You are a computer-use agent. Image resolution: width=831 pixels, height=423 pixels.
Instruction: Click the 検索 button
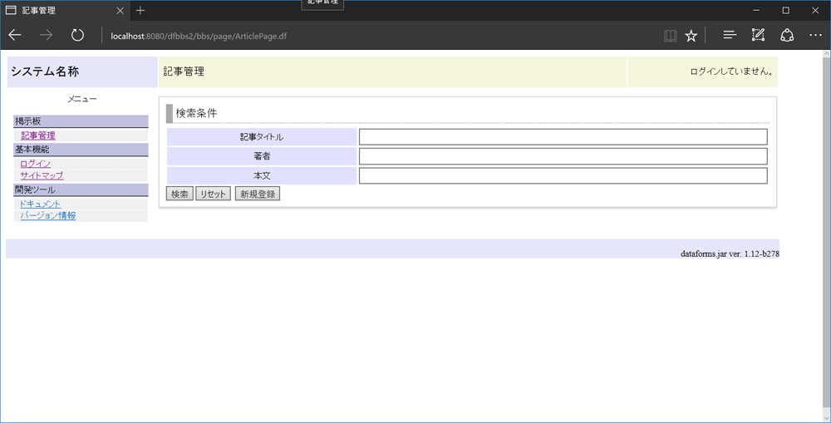(x=179, y=194)
